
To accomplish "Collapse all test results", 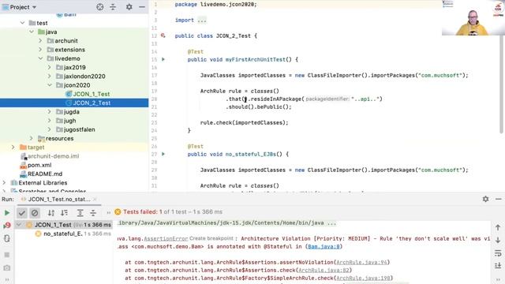I will (x=93, y=213).
